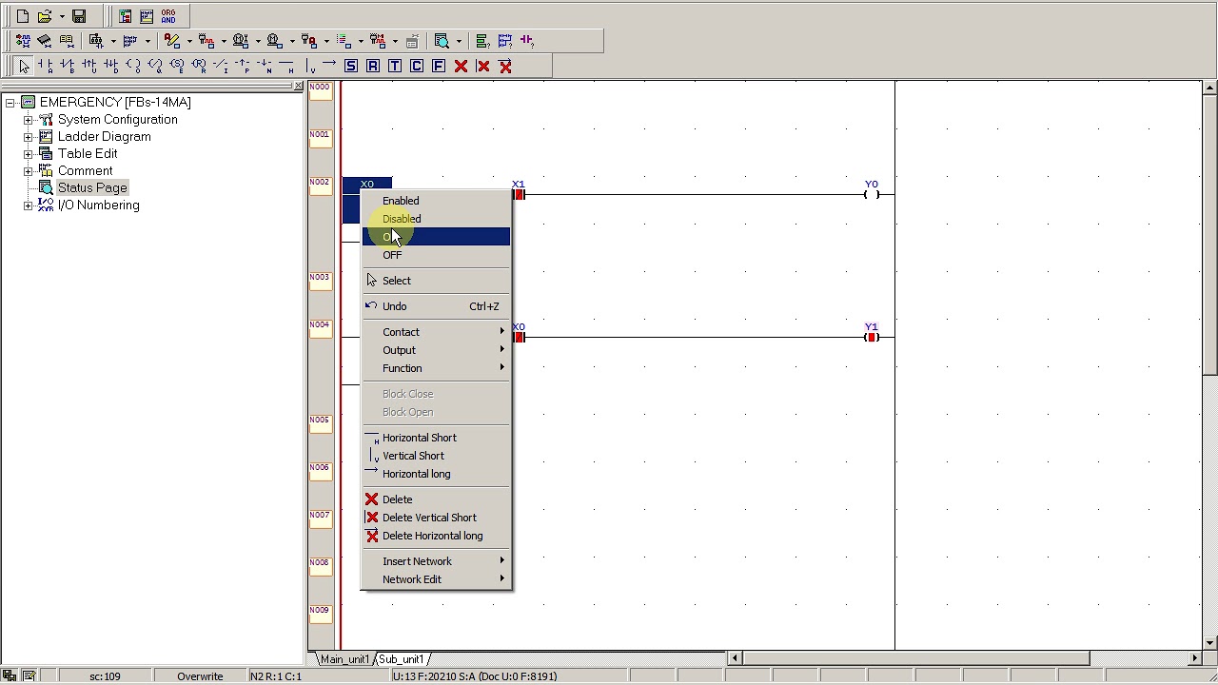
Task: Select the vertical short line (V) tool
Action: [x=310, y=66]
